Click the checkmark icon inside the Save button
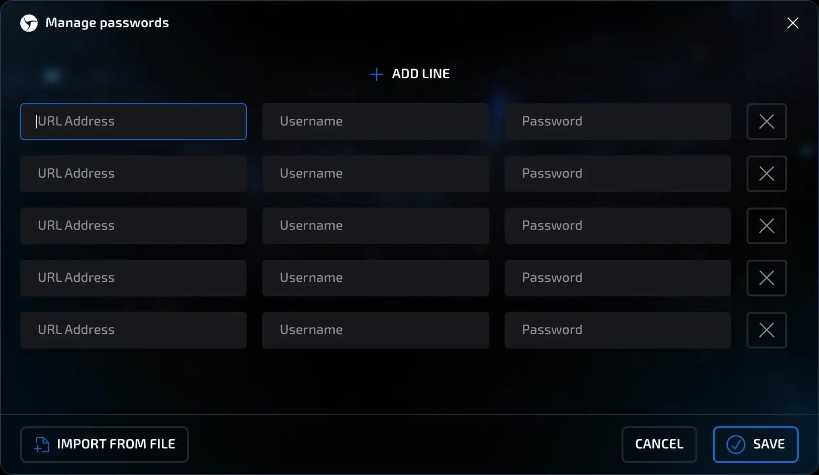 point(735,445)
